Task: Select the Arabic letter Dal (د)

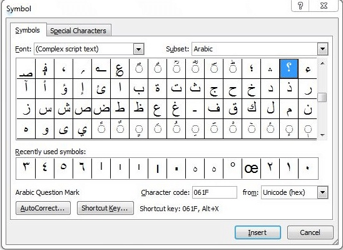Action: 270,89
